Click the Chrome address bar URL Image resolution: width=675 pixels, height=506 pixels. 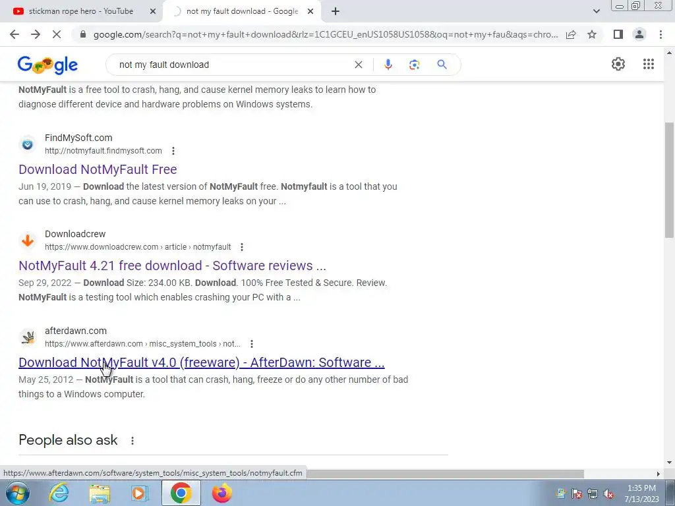point(326,34)
